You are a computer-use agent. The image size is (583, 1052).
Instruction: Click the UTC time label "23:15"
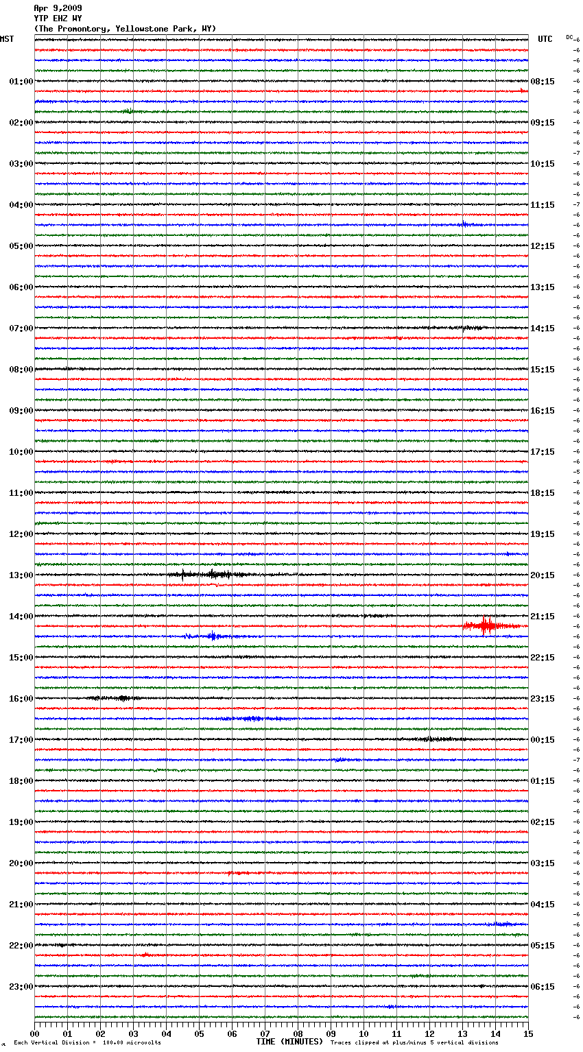click(x=543, y=699)
